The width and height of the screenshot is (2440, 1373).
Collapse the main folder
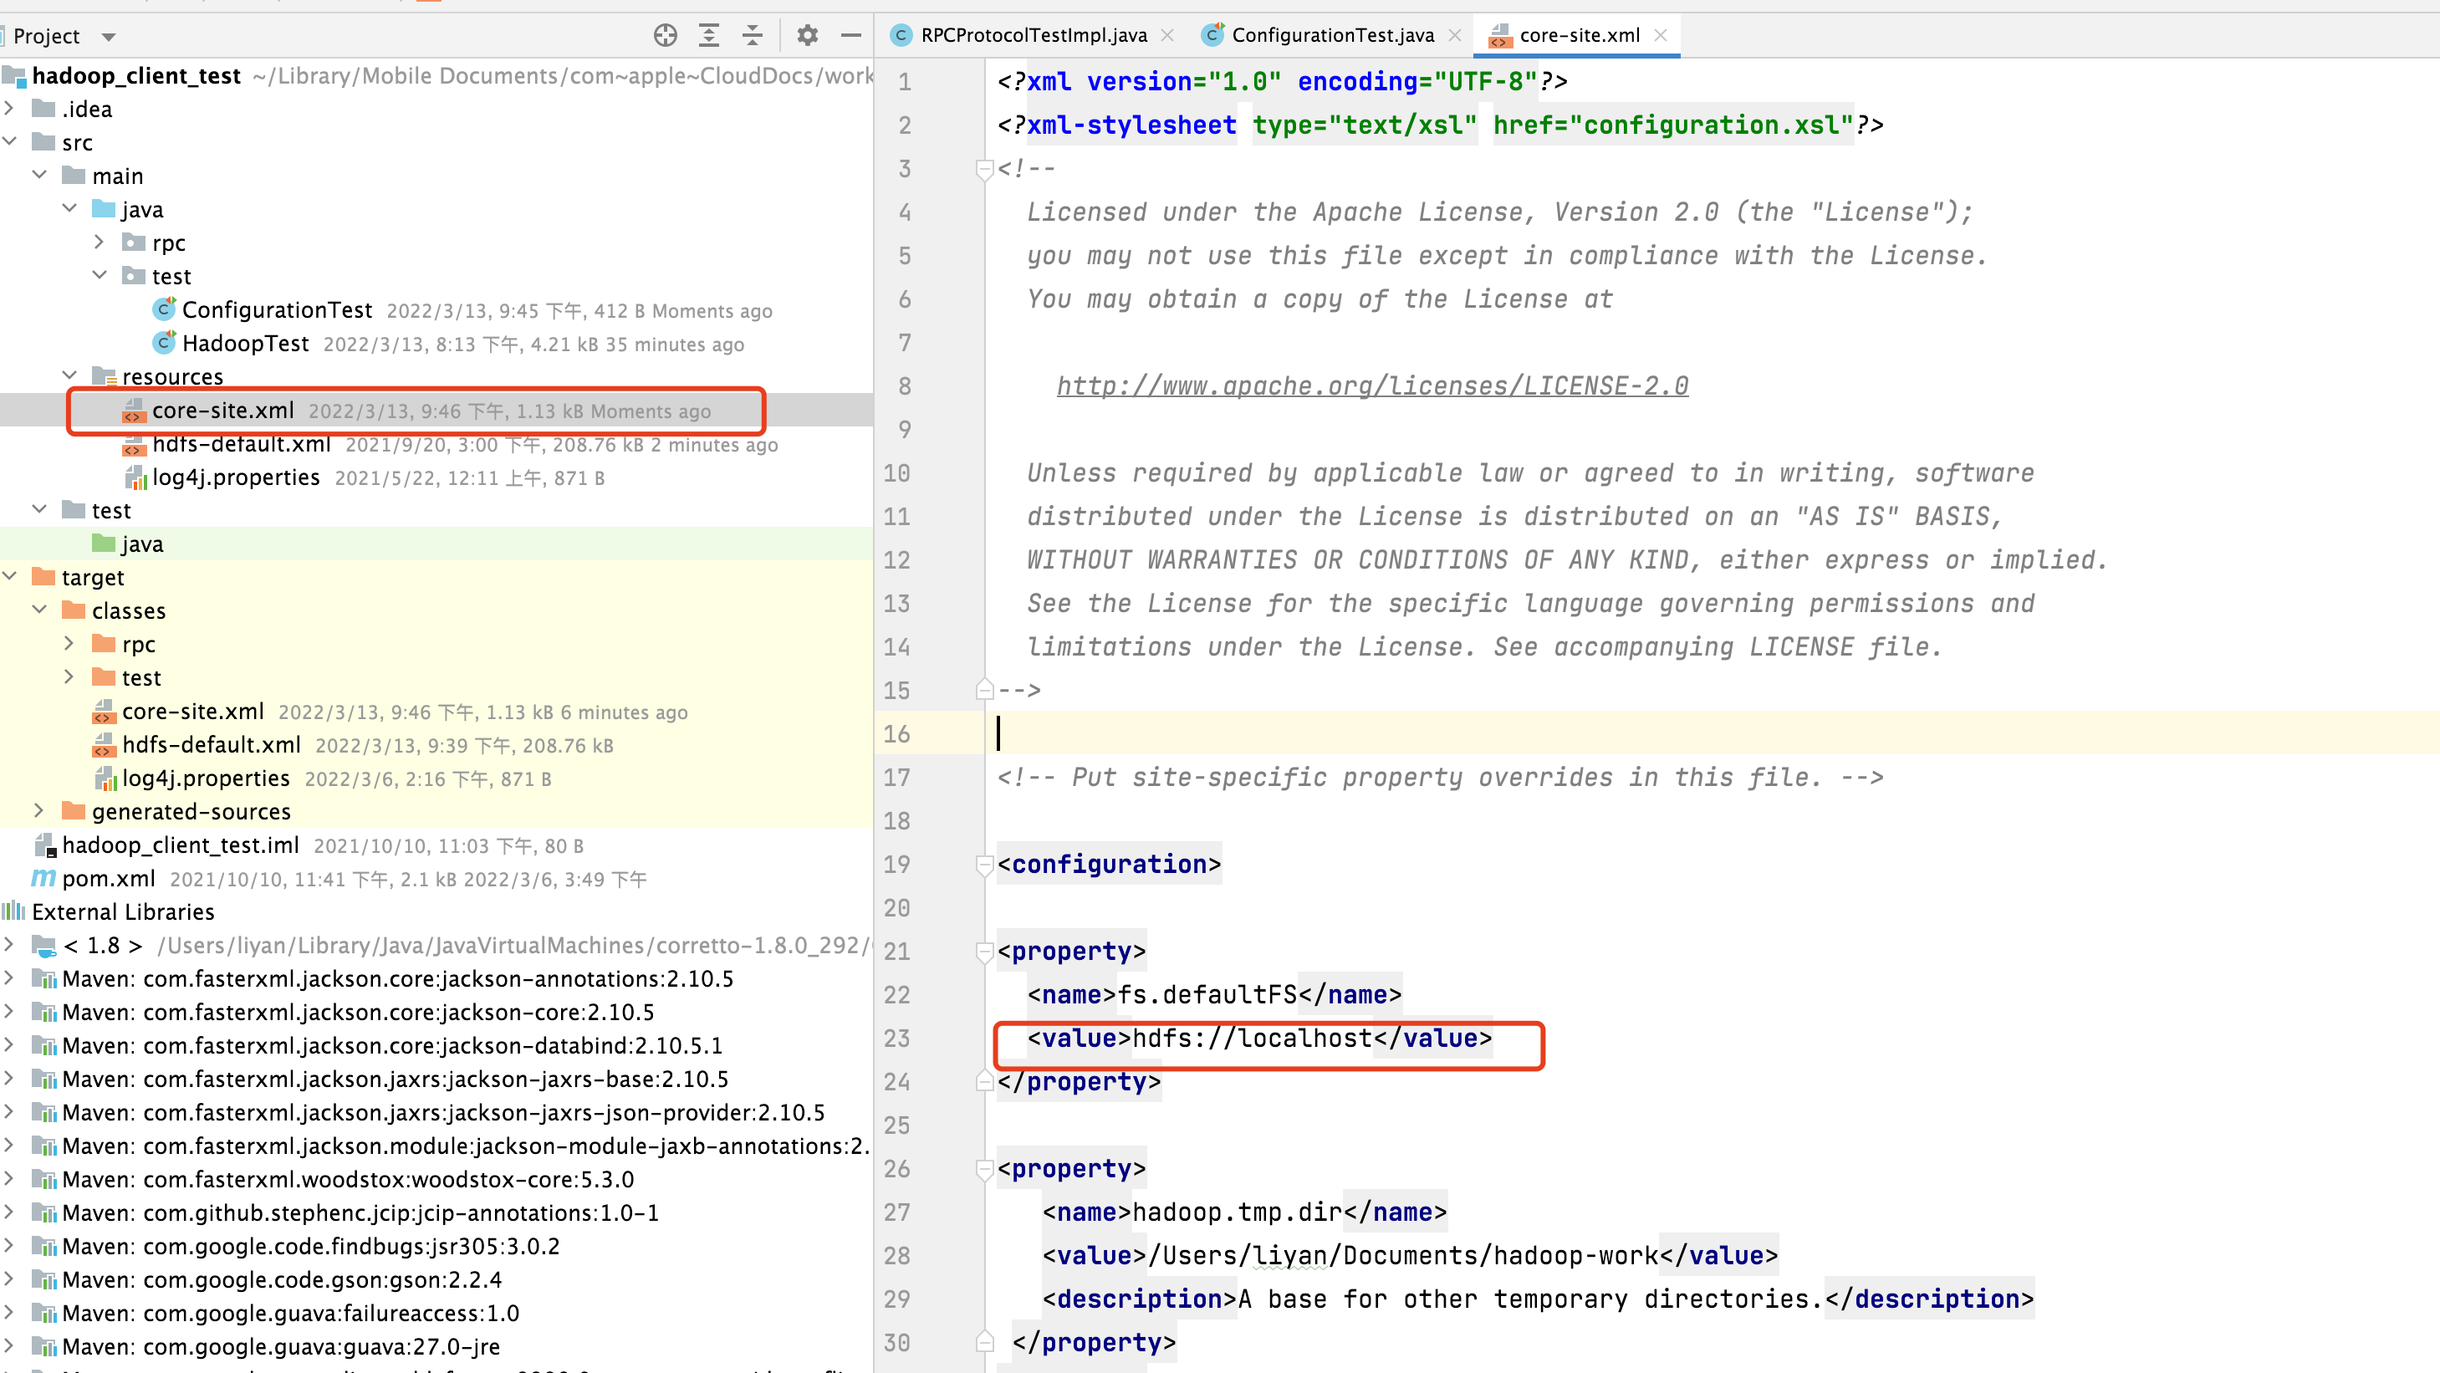click(40, 175)
